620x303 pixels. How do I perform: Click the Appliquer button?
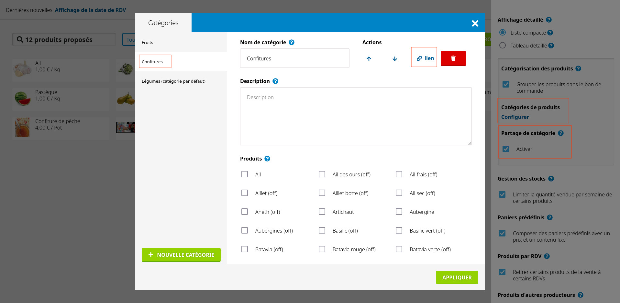pyautogui.click(x=457, y=277)
